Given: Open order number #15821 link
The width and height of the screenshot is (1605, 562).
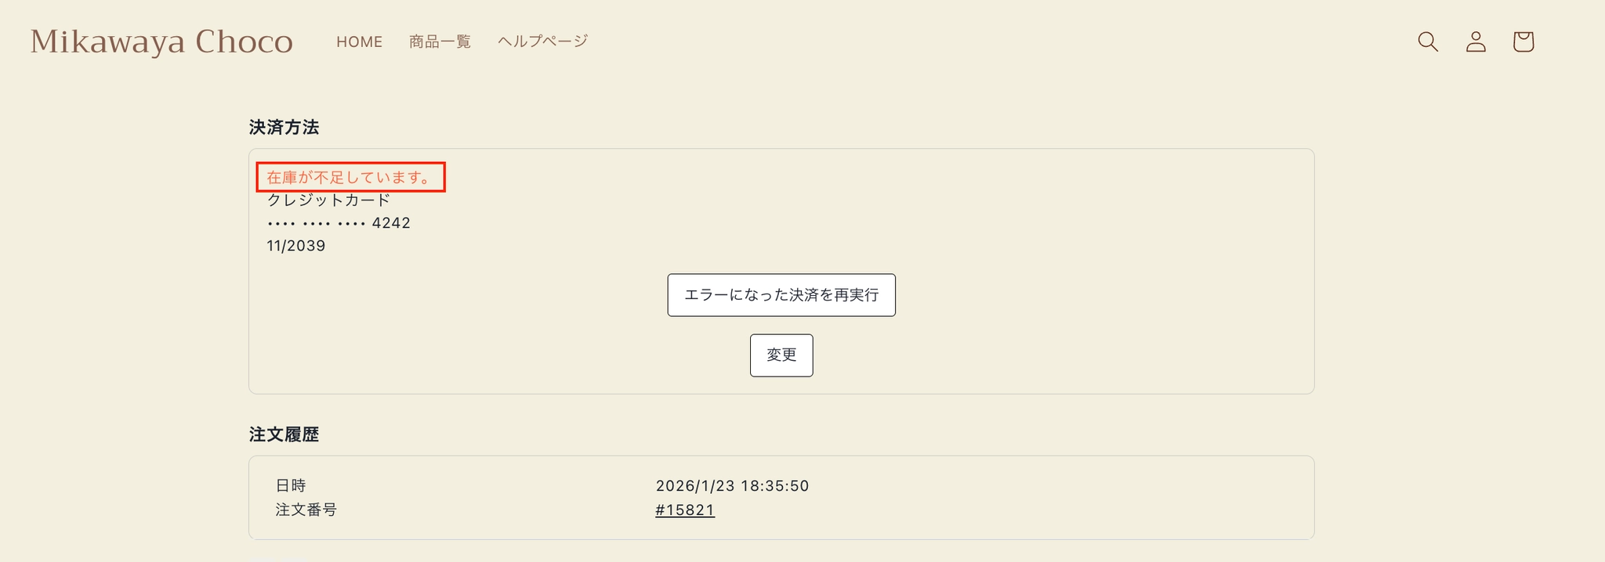Looking at the screenshot, I should point(684,510).
